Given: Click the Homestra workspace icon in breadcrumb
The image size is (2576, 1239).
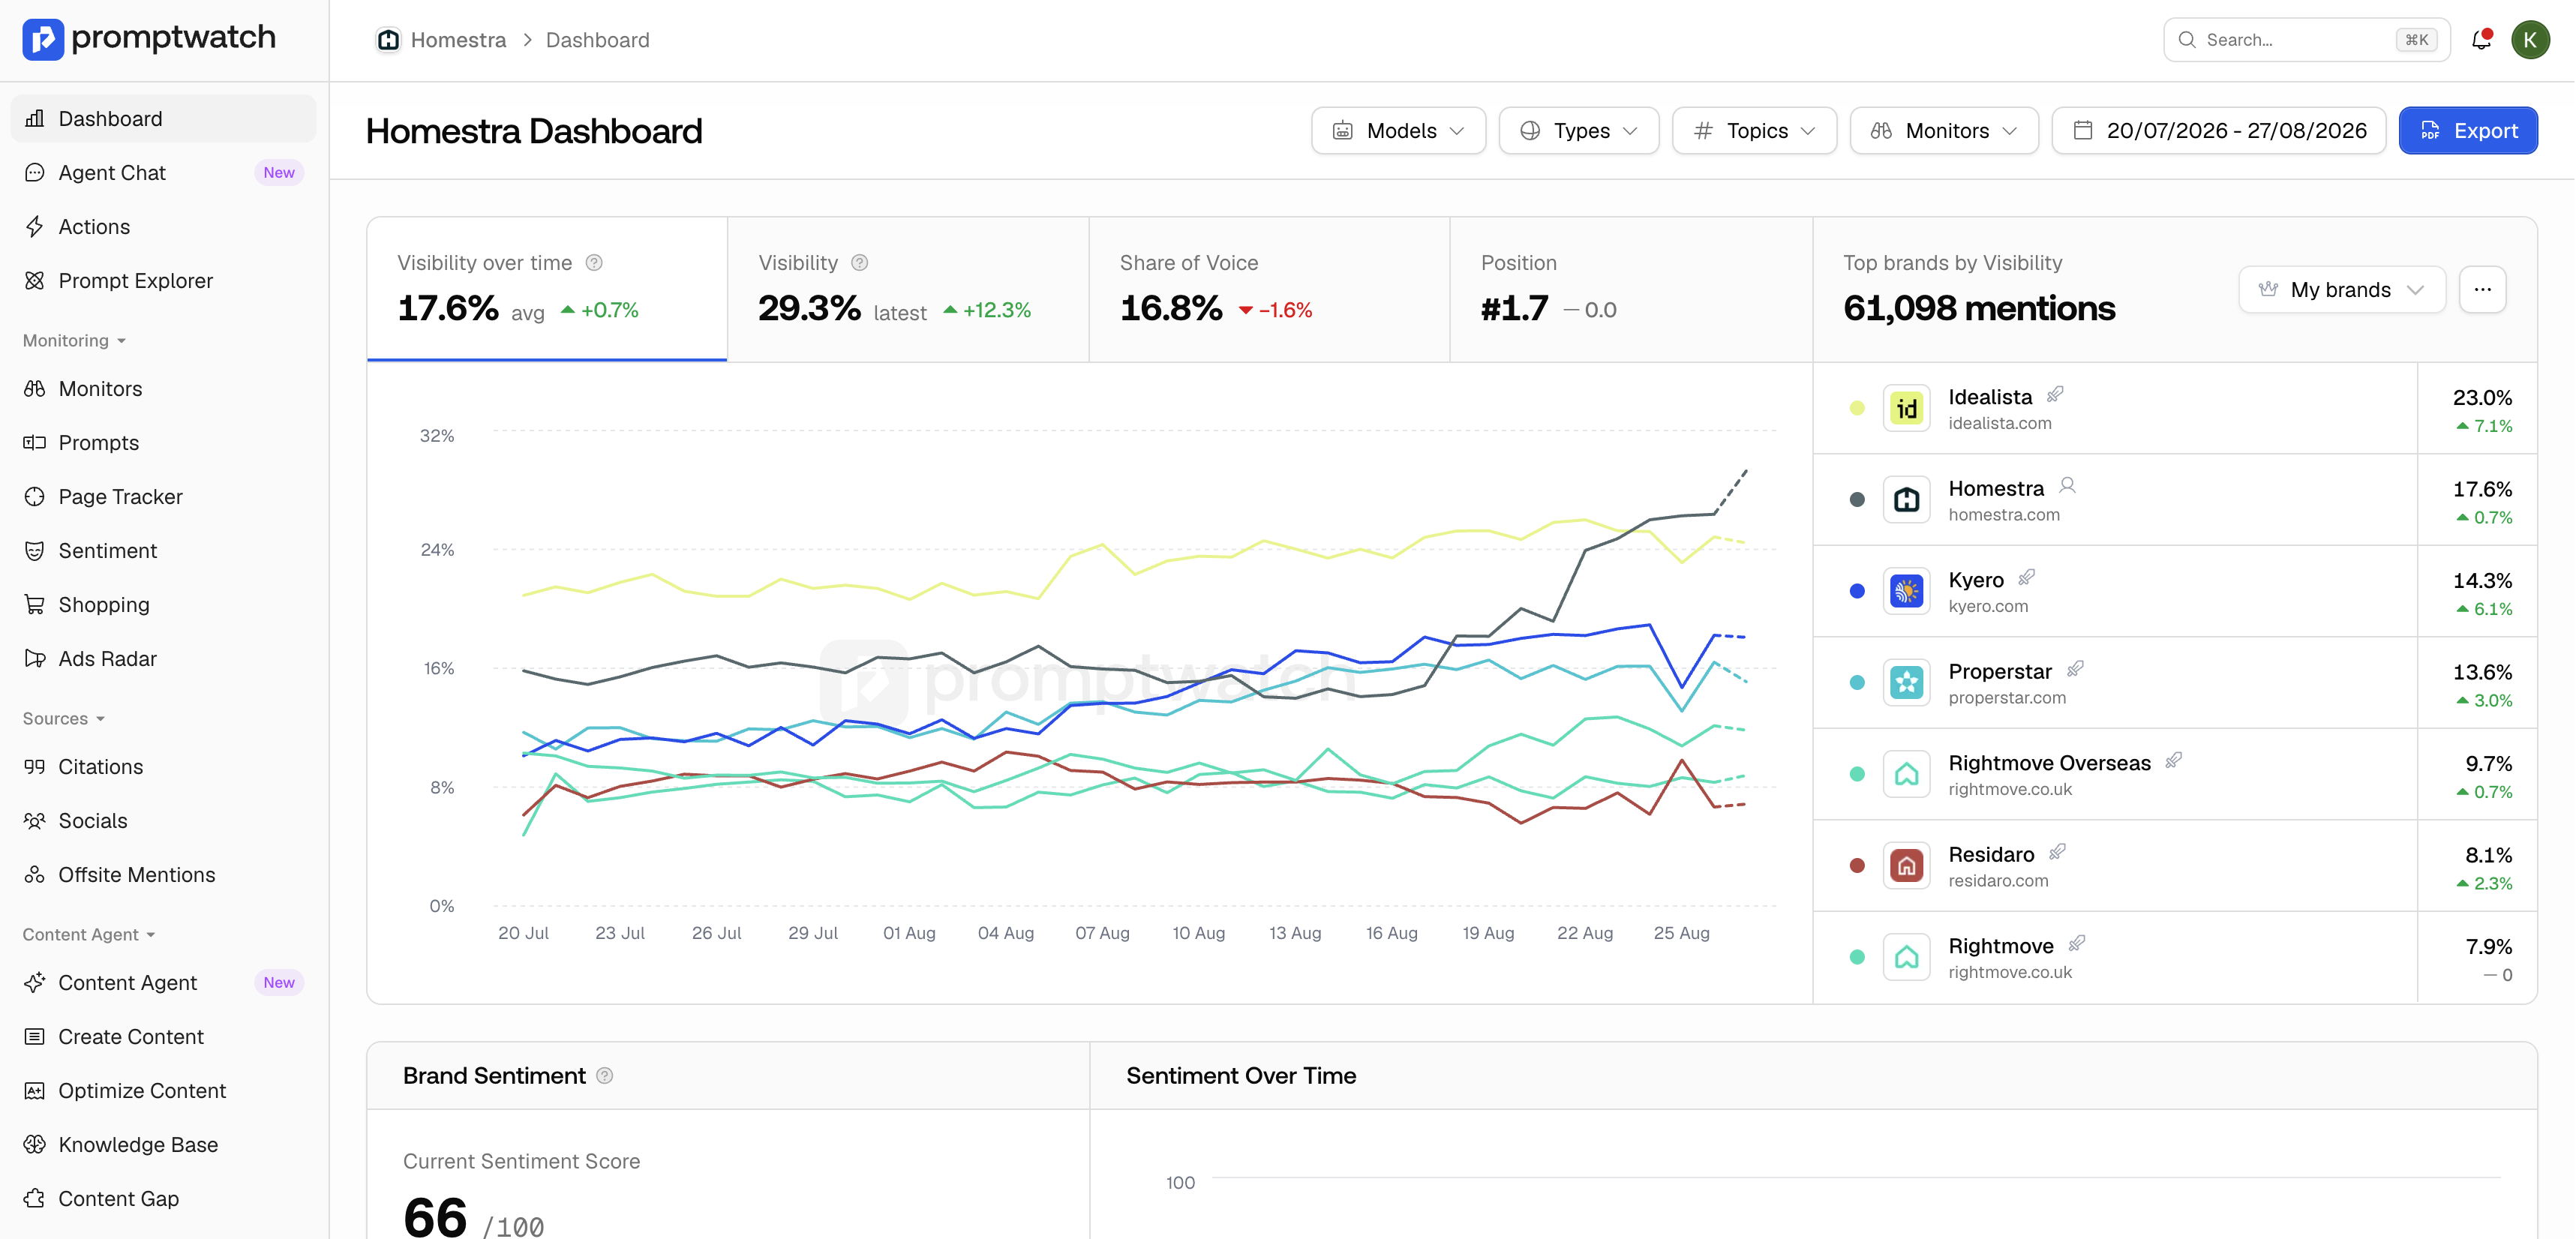Looking at the screenshot, I should [388, 40].
